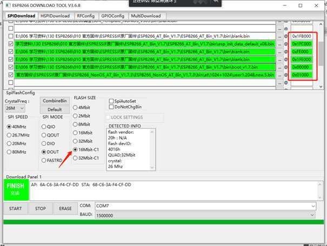Select DOUT SPI mode

pyautogui.click(x=50, y=152)
